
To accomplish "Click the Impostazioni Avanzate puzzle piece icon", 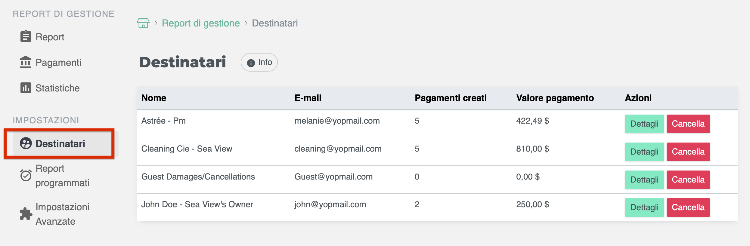I will (26, 214).
